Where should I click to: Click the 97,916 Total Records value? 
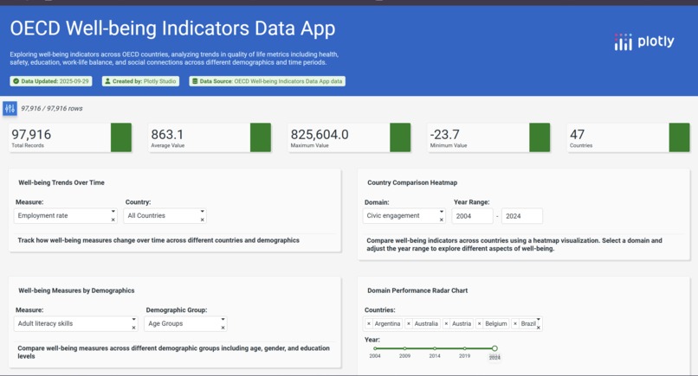click(31, 134)
